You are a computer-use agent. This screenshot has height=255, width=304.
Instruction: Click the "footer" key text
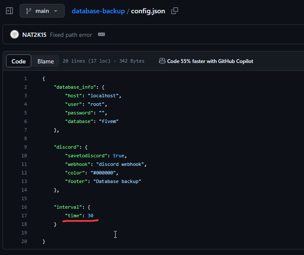[x=76, y=181]
